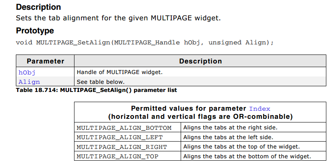Click the MULTIPAGE_ALIGN_TOP value cell
The width and height of the screenshot is (330, 166).
127,156
